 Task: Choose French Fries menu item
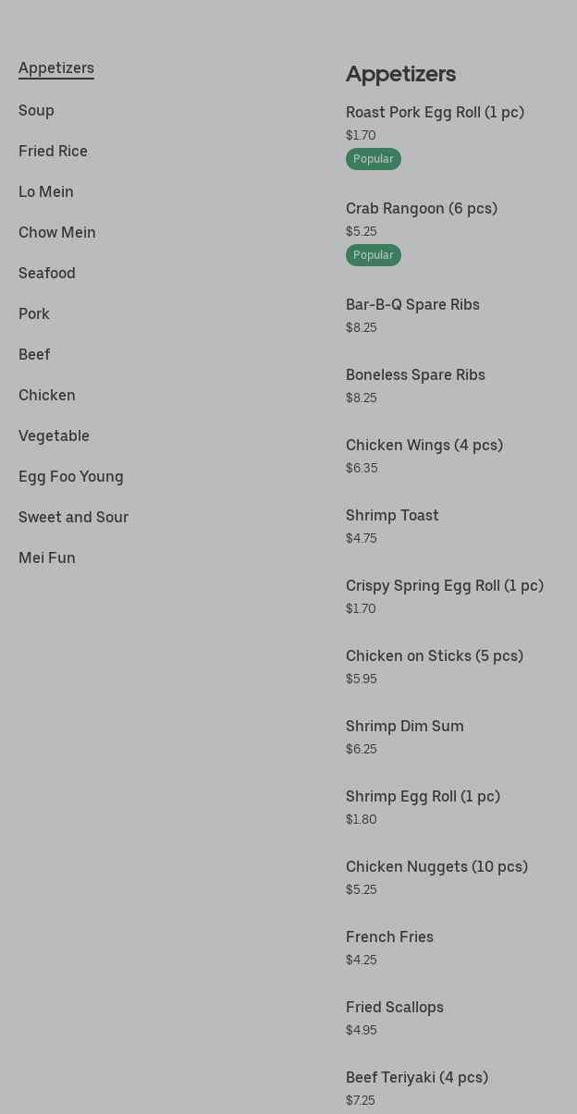389,937
